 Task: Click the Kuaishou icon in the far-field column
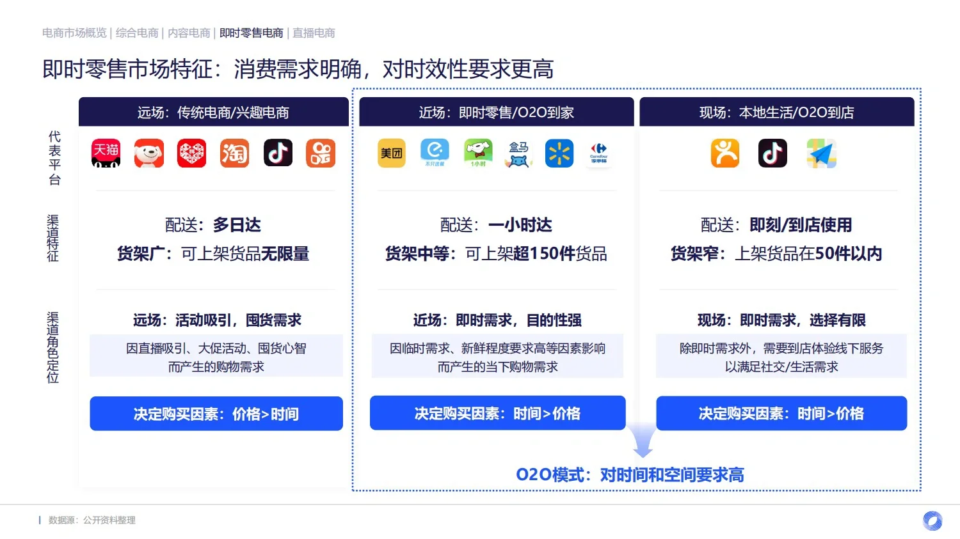(320, 153)
